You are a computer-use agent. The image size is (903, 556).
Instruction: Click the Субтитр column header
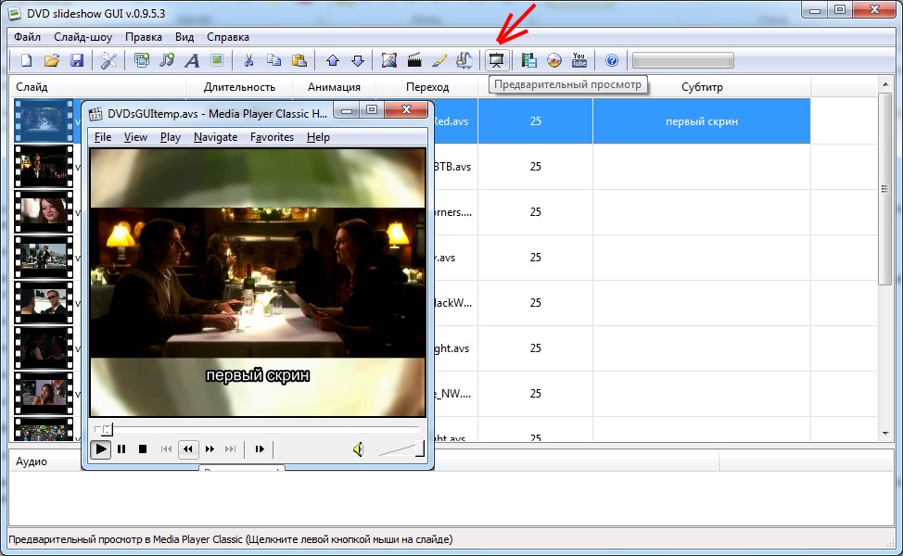[702, 87]
